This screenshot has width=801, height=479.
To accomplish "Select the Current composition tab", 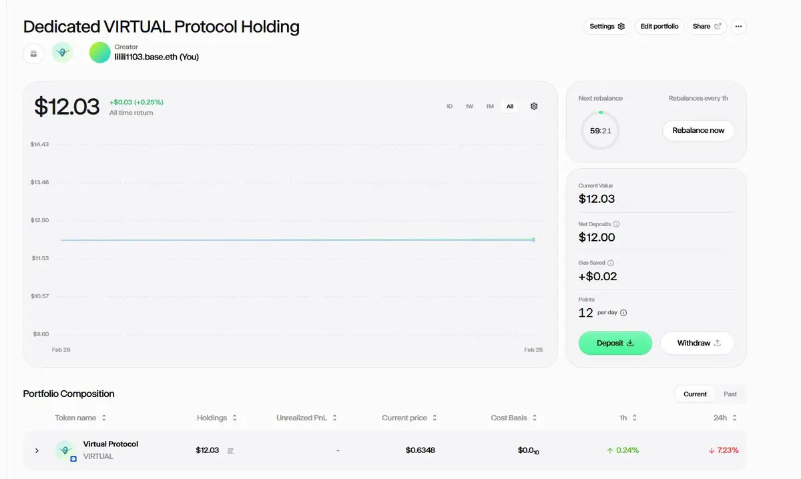I will point(695,394).
